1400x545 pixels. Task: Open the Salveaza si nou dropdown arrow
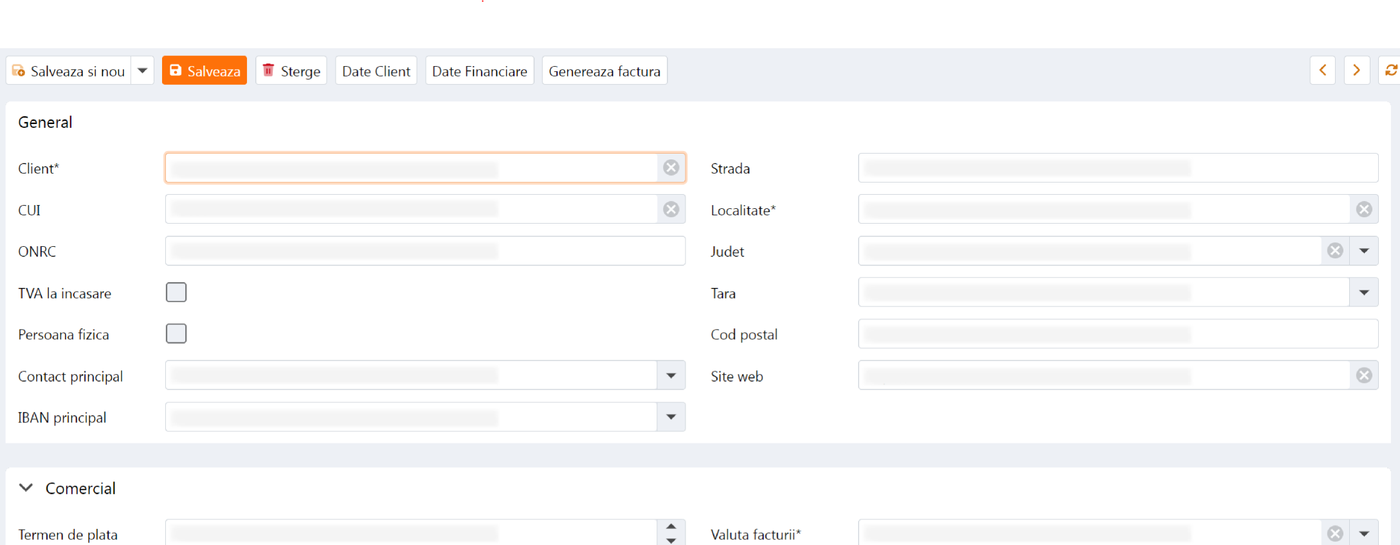coord(143,71)
